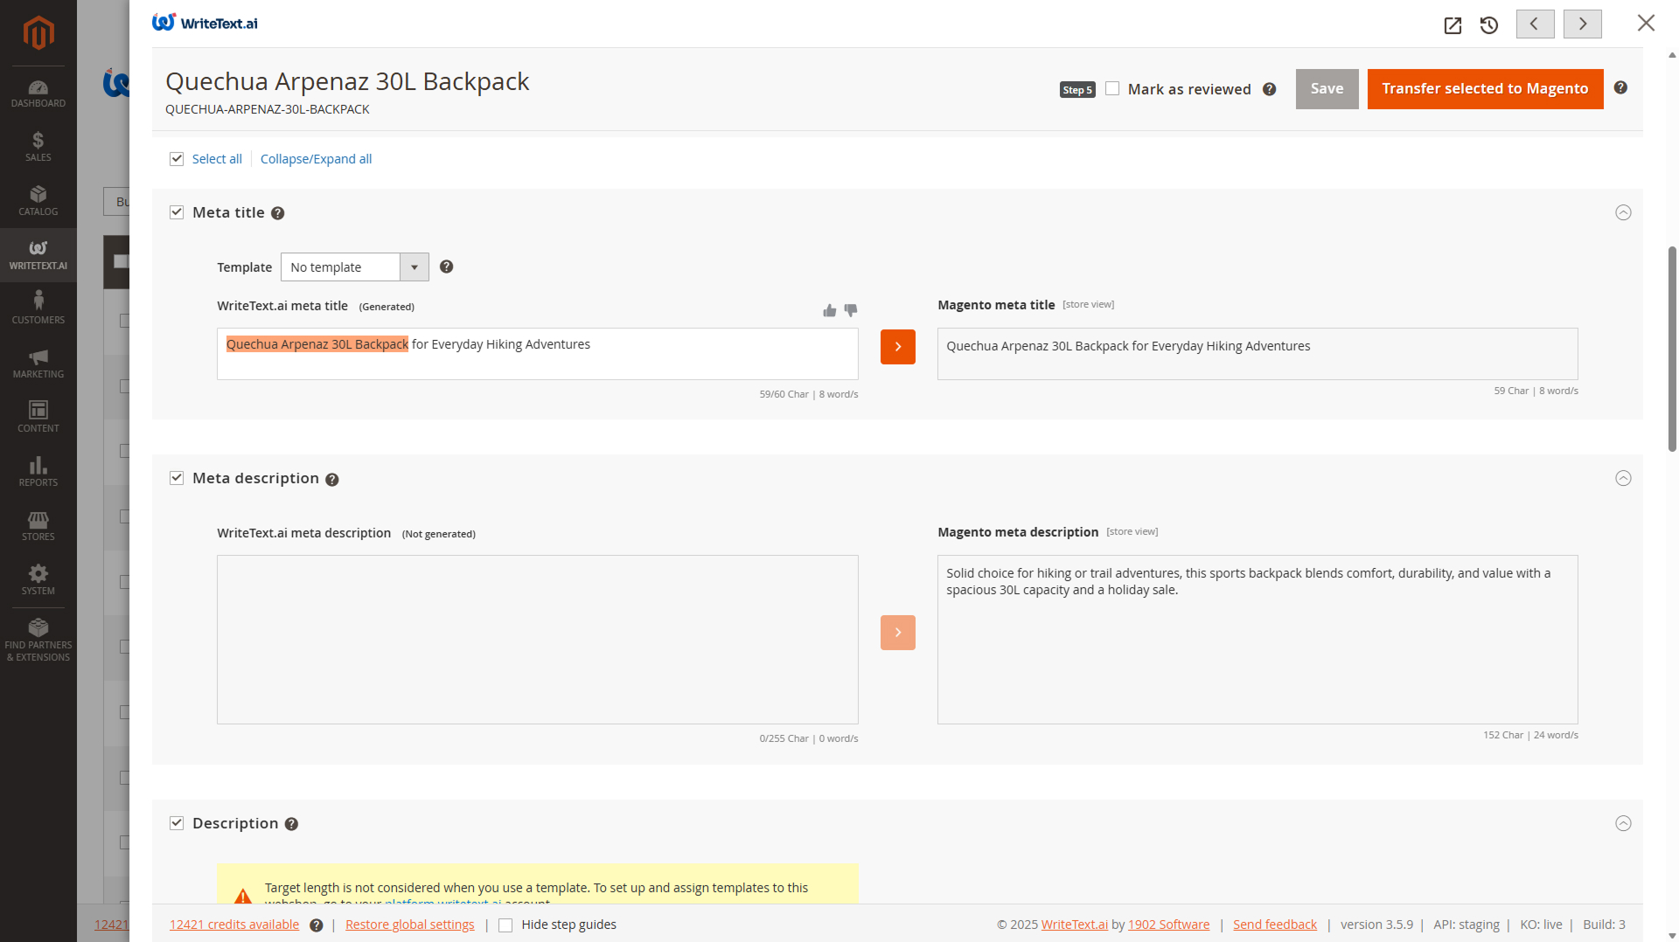Click WriteText.ai meta description text area
This screenshot has height=942, width=1679.
[x=537, y=639]
